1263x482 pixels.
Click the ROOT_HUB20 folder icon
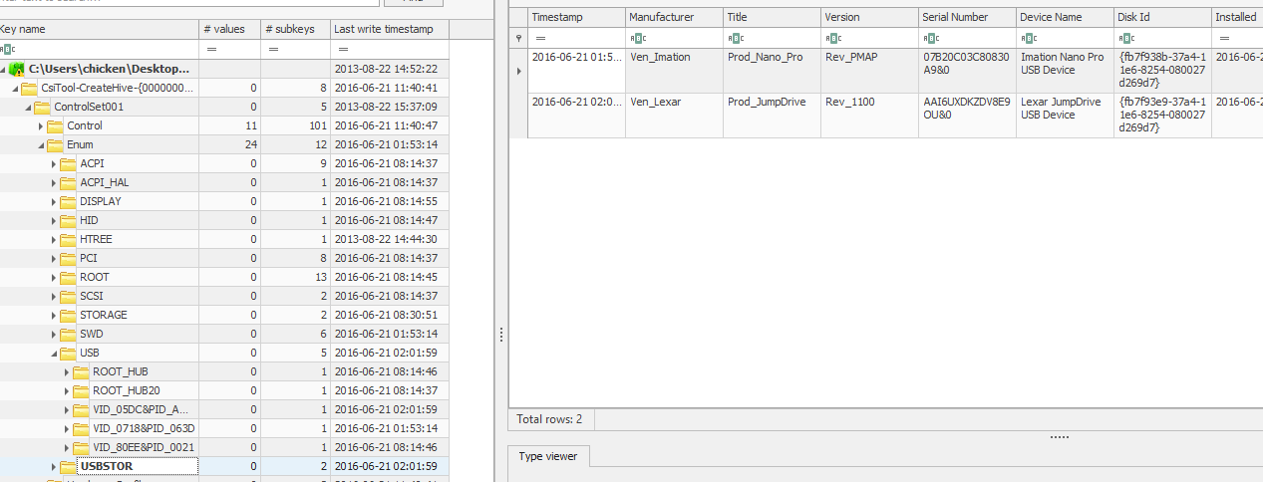81,390
